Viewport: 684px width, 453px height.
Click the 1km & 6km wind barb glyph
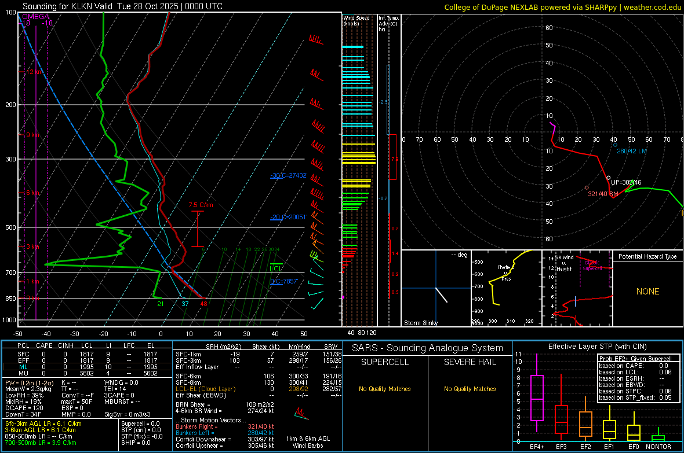click(x=301, y=414)
